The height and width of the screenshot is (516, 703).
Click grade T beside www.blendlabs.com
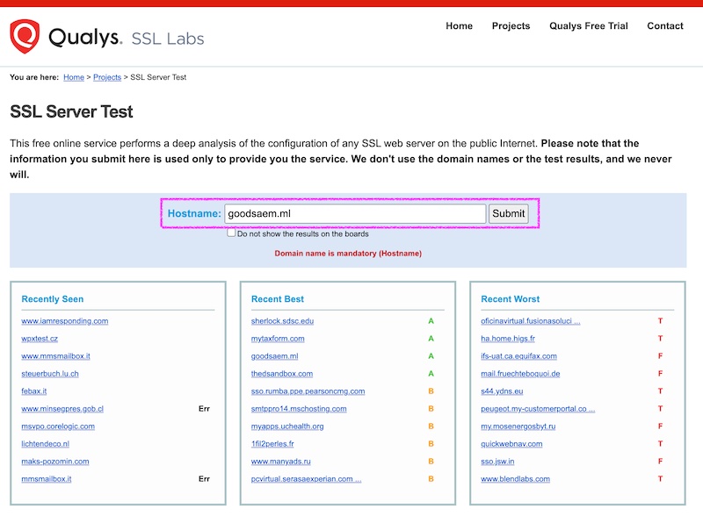pyautogui.click(x=660, y=479)
